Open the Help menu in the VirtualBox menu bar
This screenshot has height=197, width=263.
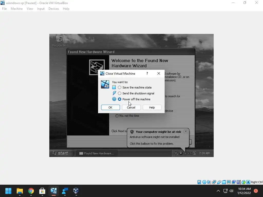tap(66, 9)
